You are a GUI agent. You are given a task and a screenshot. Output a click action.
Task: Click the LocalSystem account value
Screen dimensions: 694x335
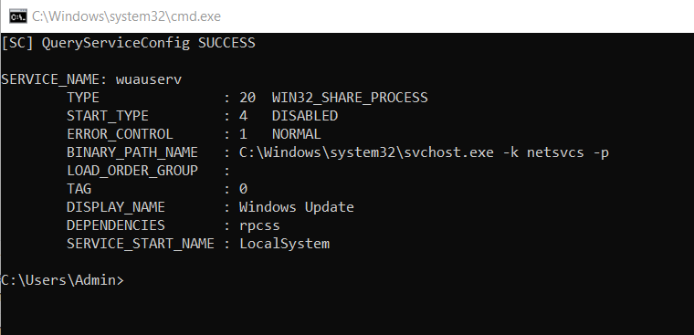tap(285, 244)
